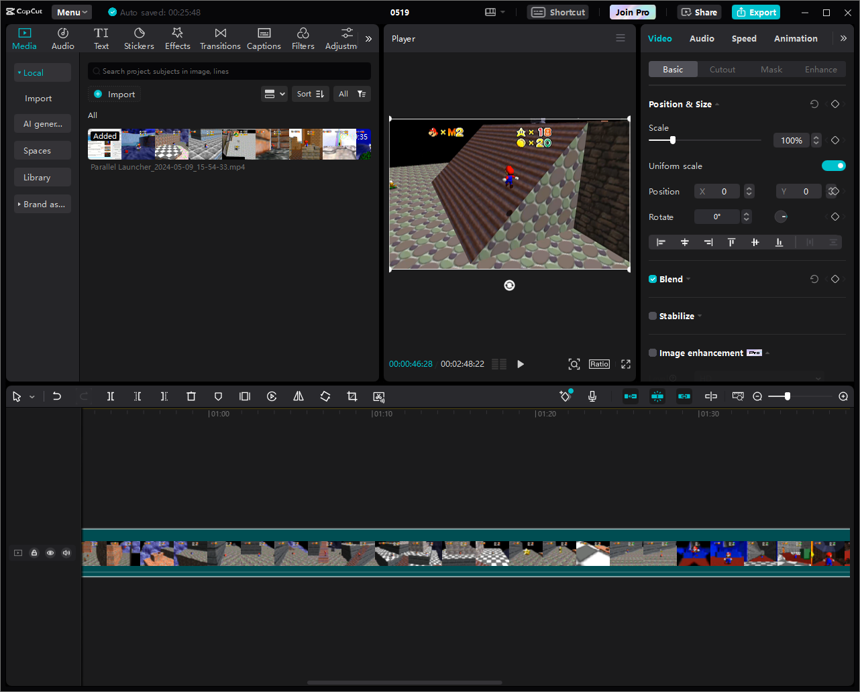Click the split clip icon in timeline toolbar

[x=111, y=396]
